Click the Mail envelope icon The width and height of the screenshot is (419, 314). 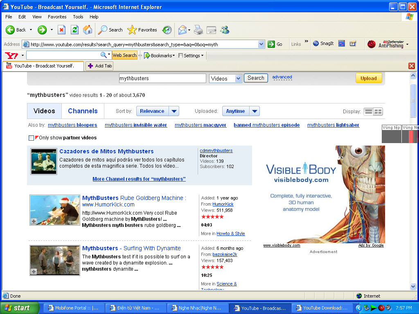coord(182,30)
